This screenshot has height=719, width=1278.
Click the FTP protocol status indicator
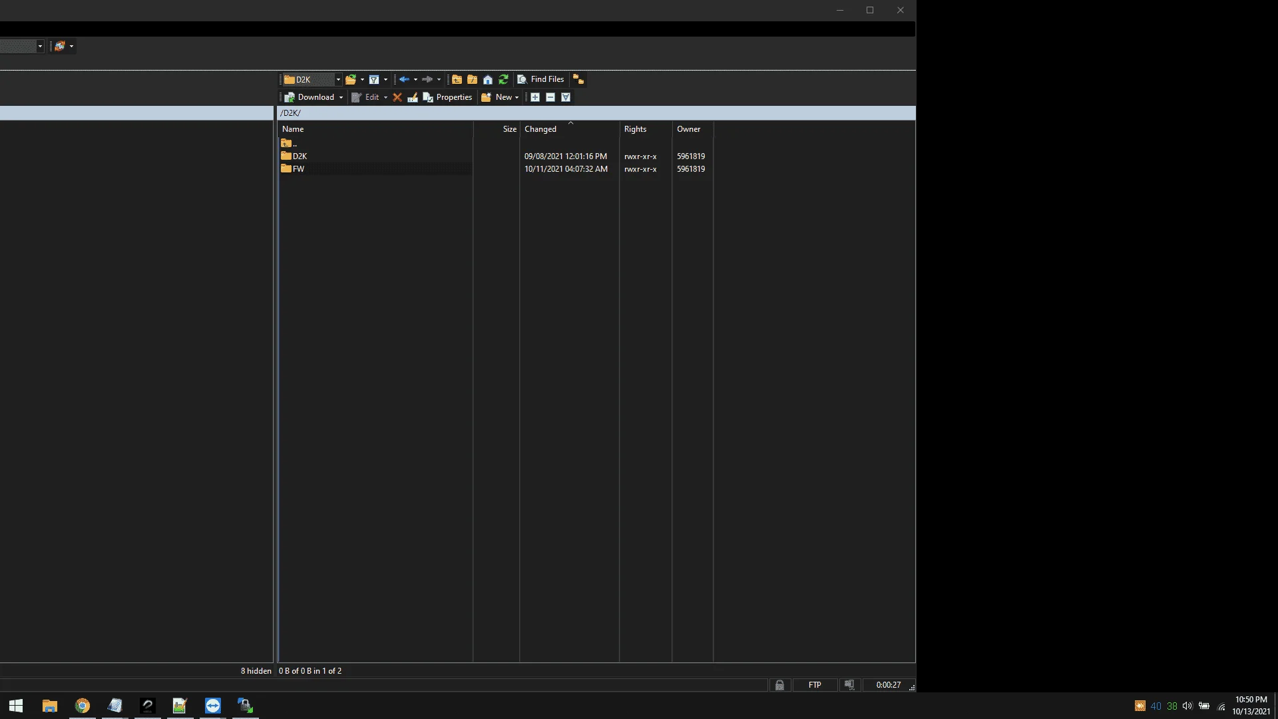click(815, 685)
